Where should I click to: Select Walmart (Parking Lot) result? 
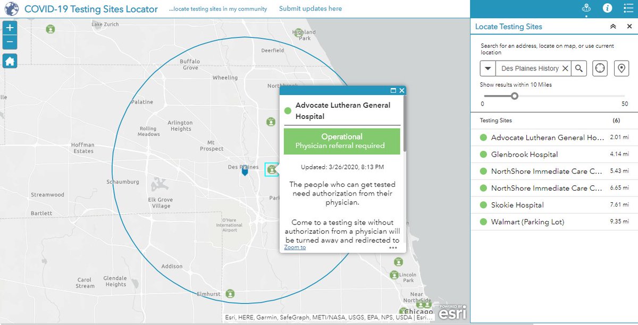[554, 222]
